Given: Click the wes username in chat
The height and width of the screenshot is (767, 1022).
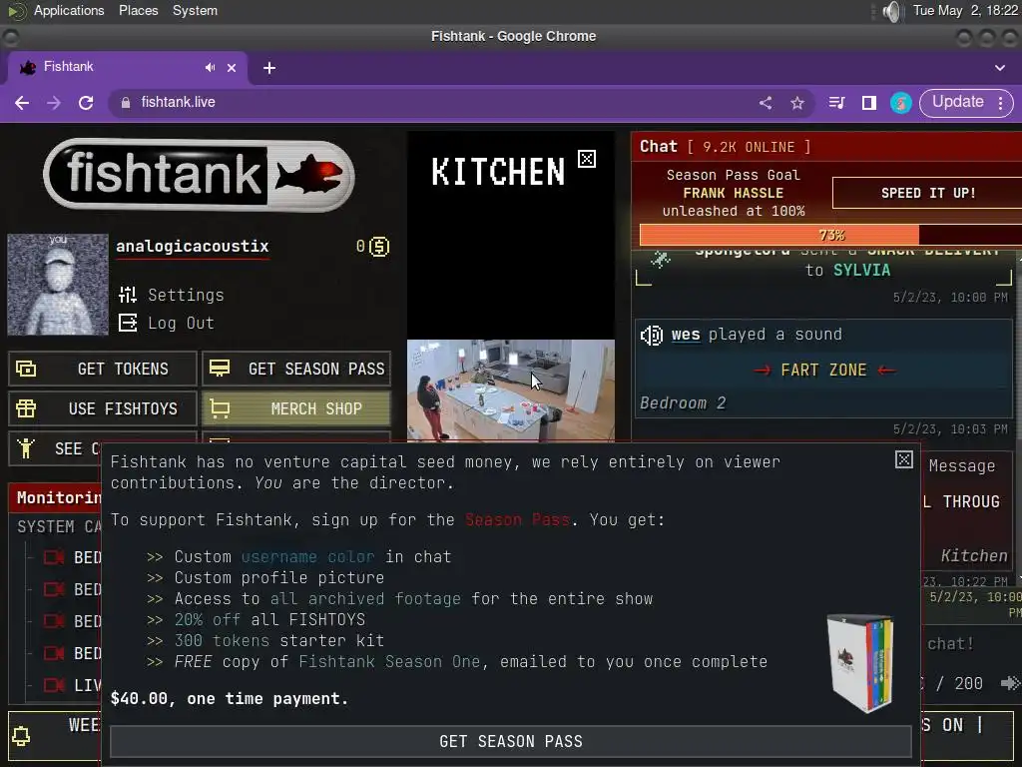Looking at the screenshot, I should coord(686,334).
